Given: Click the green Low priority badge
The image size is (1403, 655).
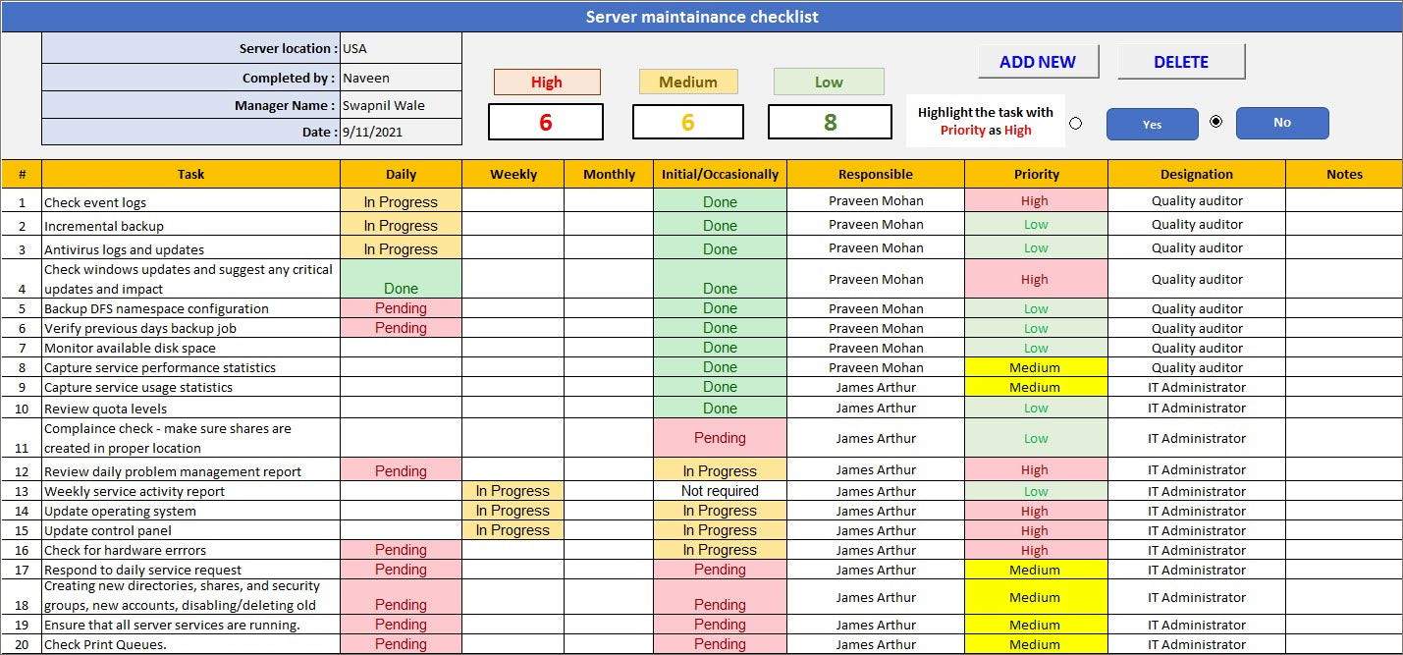Looking at the screenshot, I should click(x=828, y=82).
